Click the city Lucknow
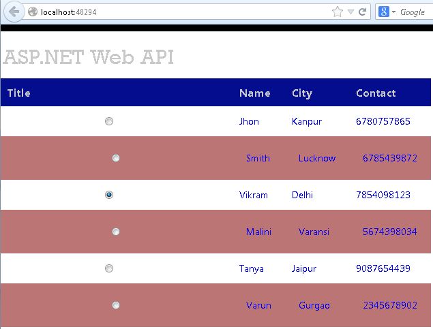The image size is (433, 329). point(317,158)
